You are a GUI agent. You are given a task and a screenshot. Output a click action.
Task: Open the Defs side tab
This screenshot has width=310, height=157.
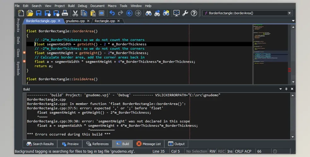[x=18, y=40]
